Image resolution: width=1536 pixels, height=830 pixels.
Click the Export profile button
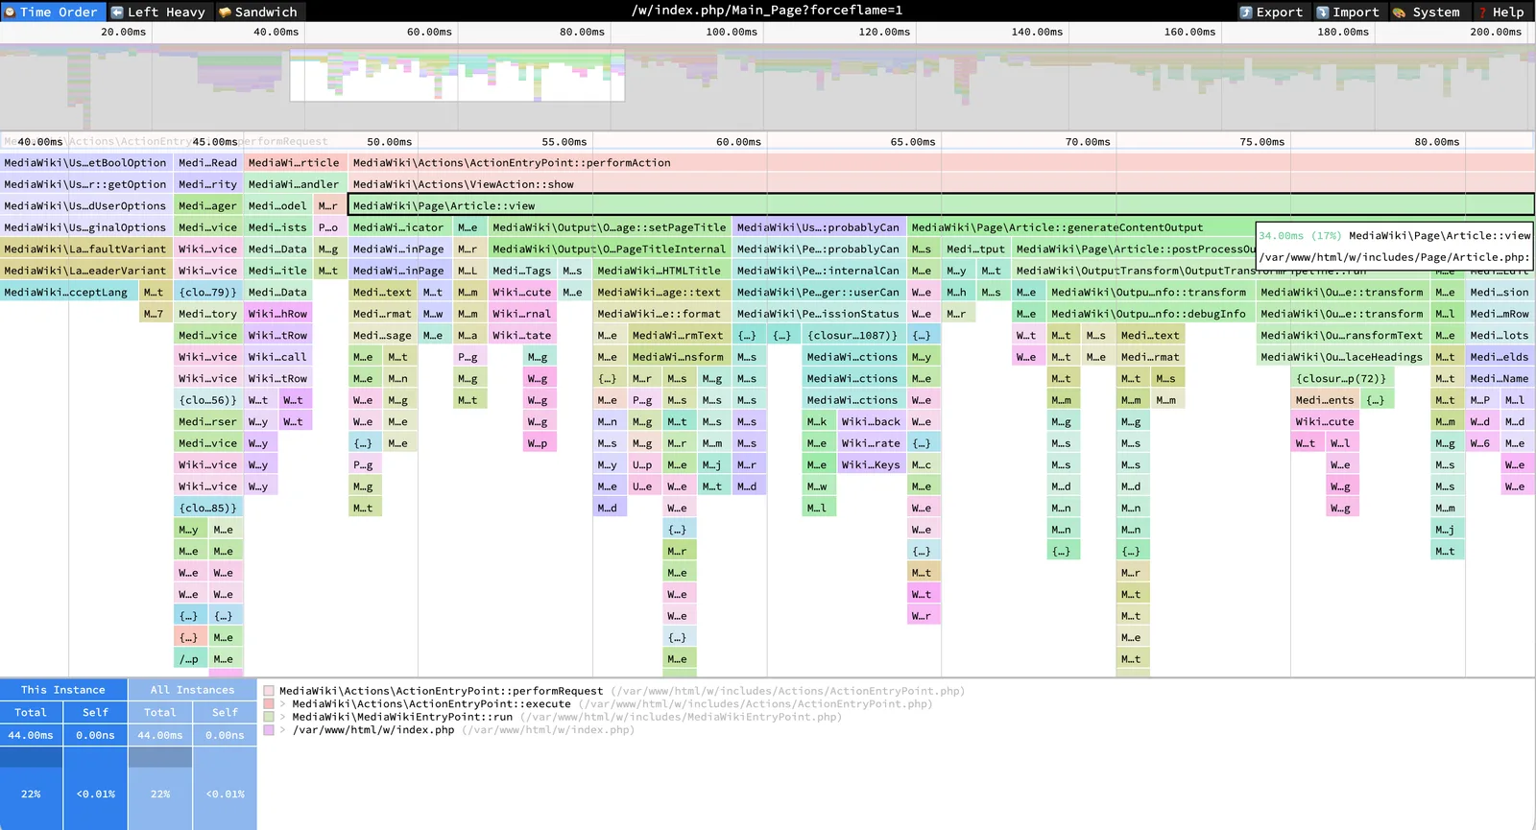1271,12
